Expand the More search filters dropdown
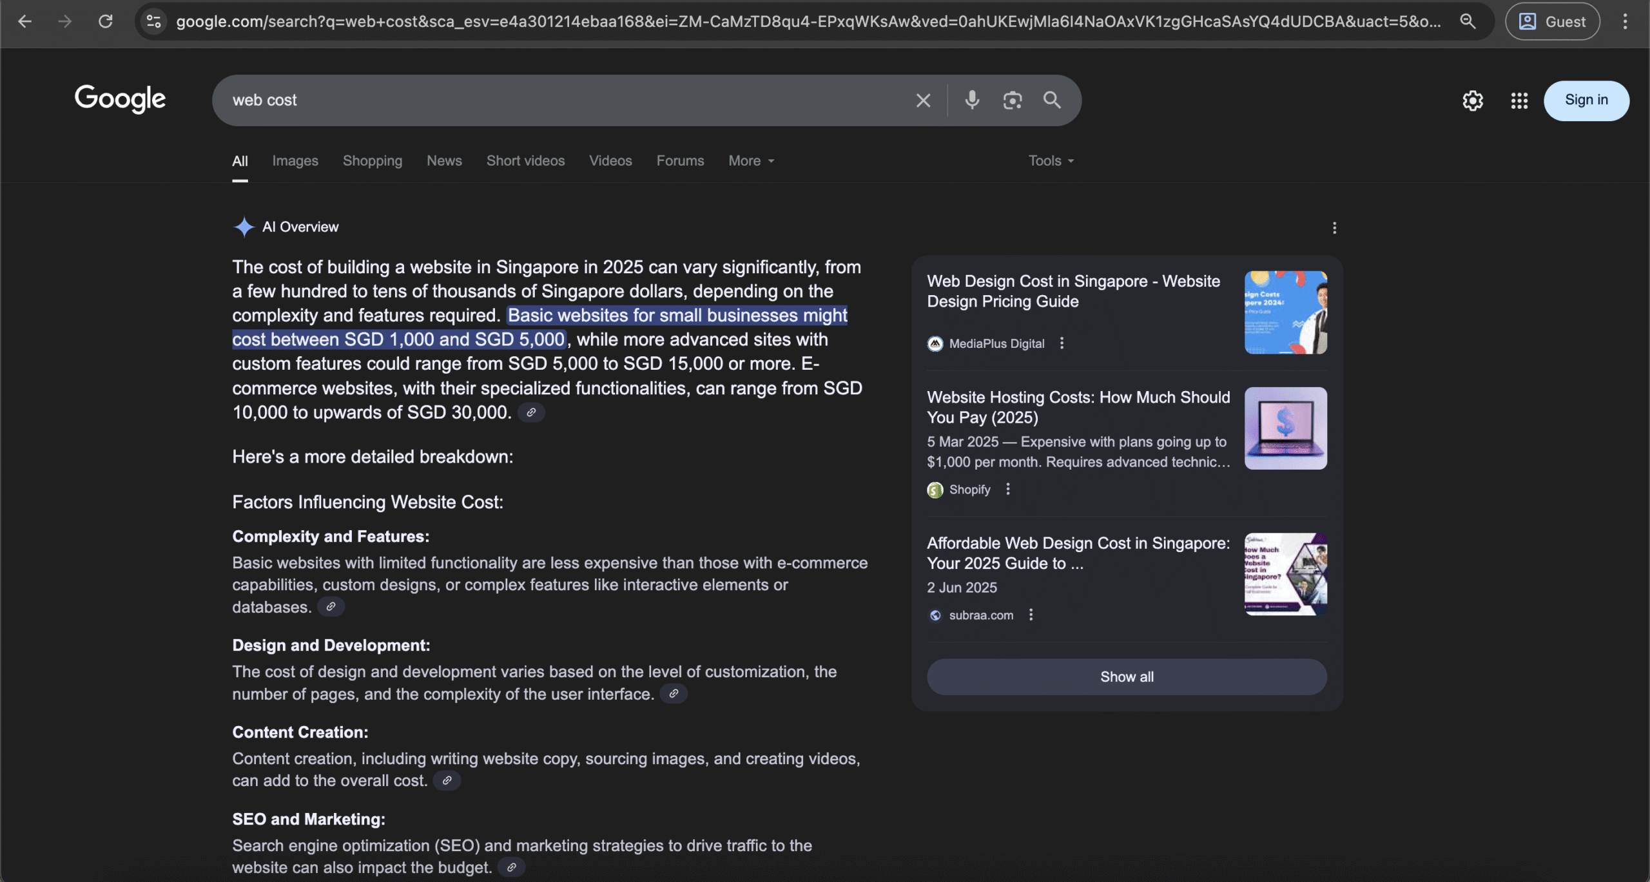This screenshot has height=882, width=1650. coord(751,161)
